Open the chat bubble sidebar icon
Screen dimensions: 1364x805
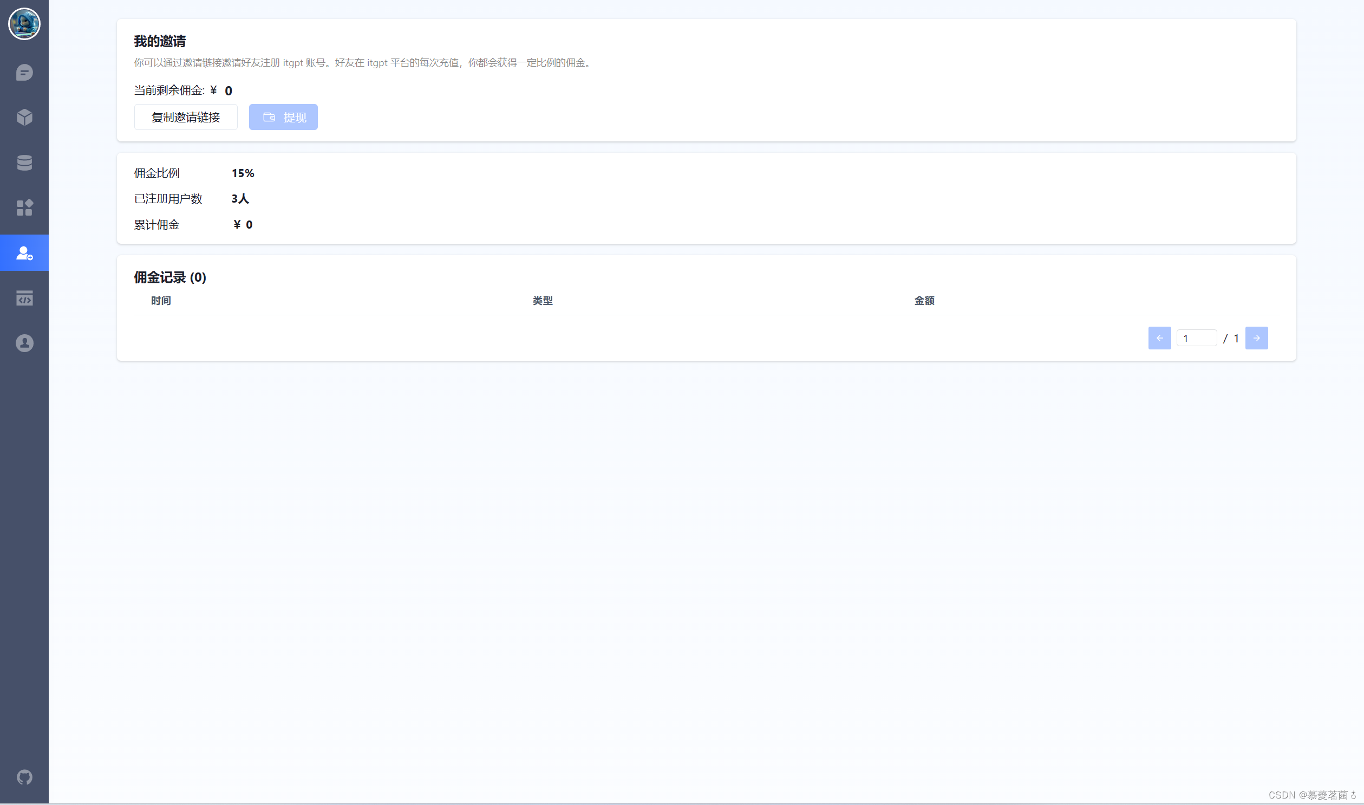click(24, 72)
